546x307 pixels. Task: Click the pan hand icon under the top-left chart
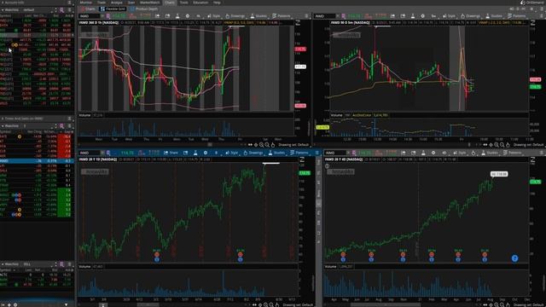(273, 145)
